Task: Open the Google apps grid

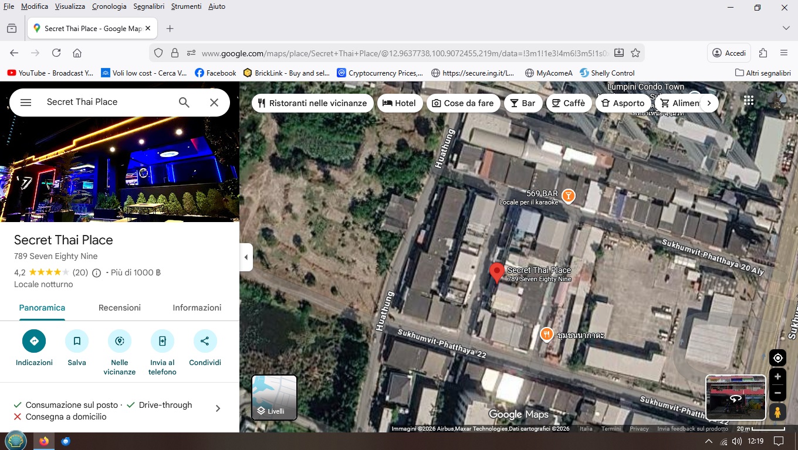Action: (x=749, y=100)
